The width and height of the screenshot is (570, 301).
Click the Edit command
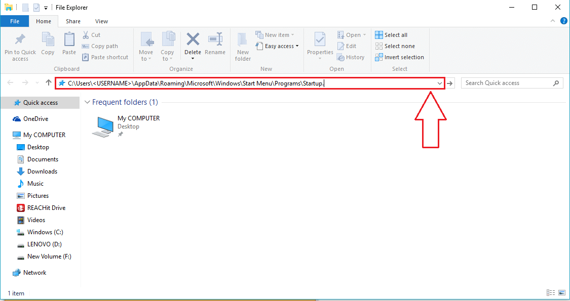(347, 46)
